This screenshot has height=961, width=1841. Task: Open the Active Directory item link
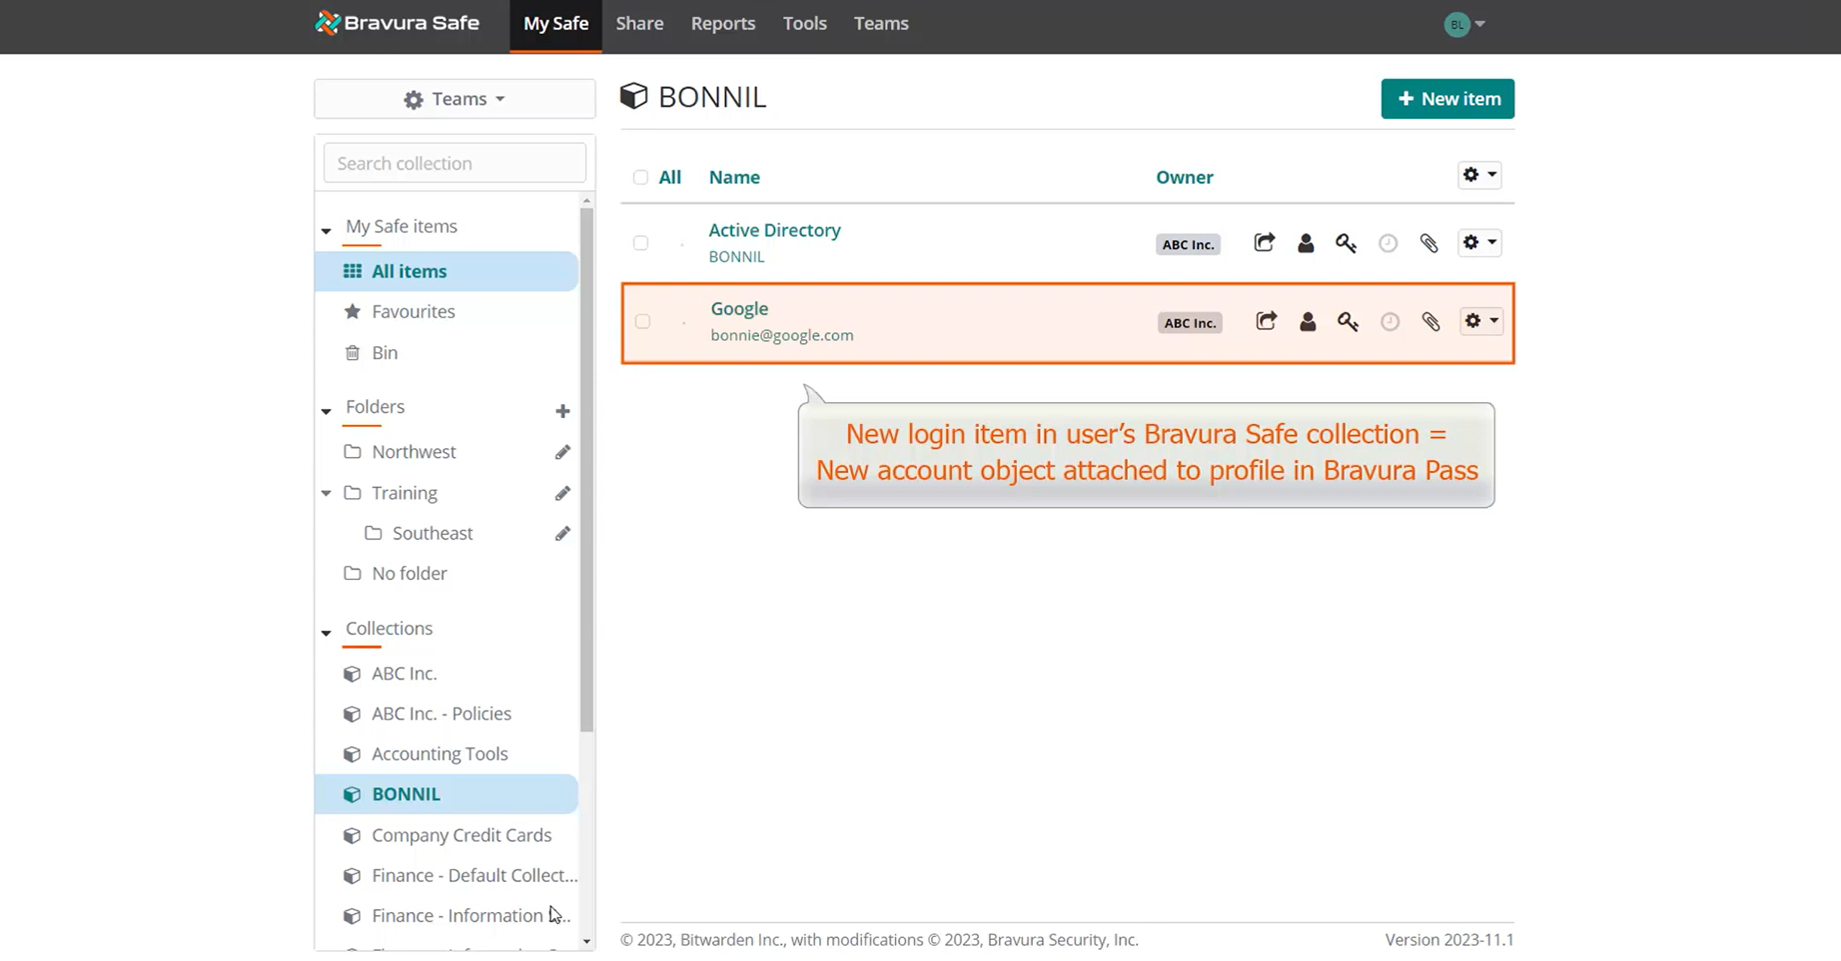coord(774,230)
